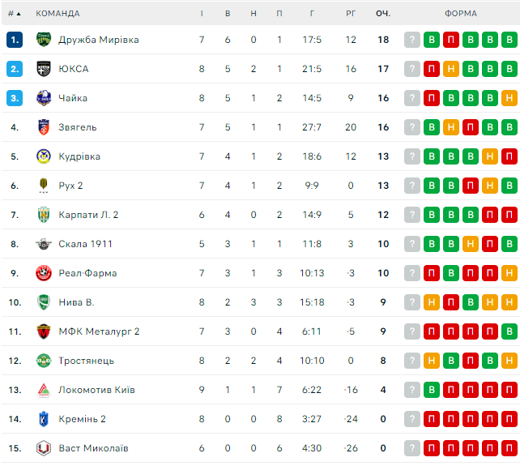The image size is (520, 466).
Task: Sort table by the # rank column
Action: point(14,13)
